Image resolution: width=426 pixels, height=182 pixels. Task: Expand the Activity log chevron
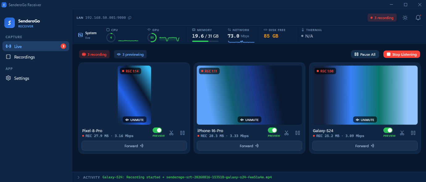(x=78, y=177)
